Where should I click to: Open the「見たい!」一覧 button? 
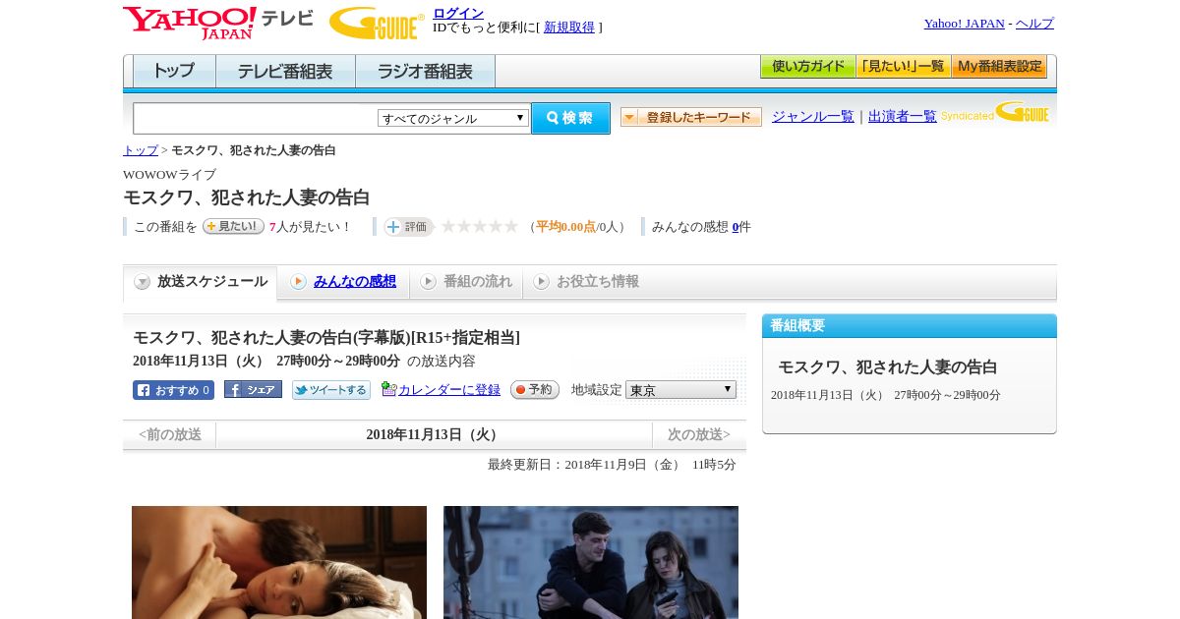tap(903, 67)
